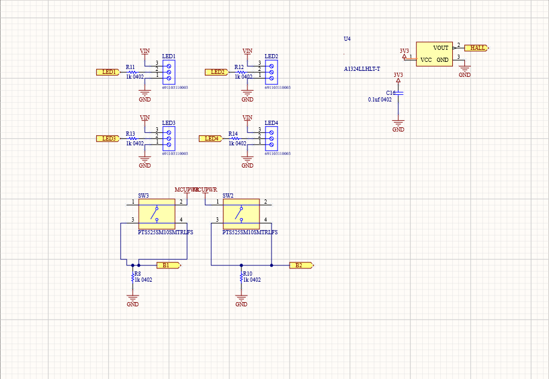Select the LED3 connector symbol
This screenshot has height=379, width=549.
pos(168,139)
